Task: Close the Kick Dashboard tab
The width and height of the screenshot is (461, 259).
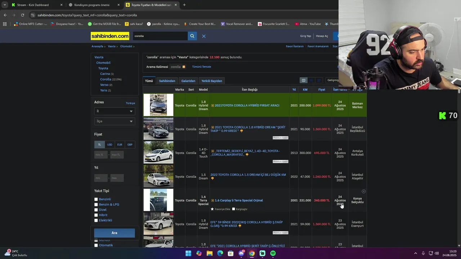Action: click(x=61, y=5)
